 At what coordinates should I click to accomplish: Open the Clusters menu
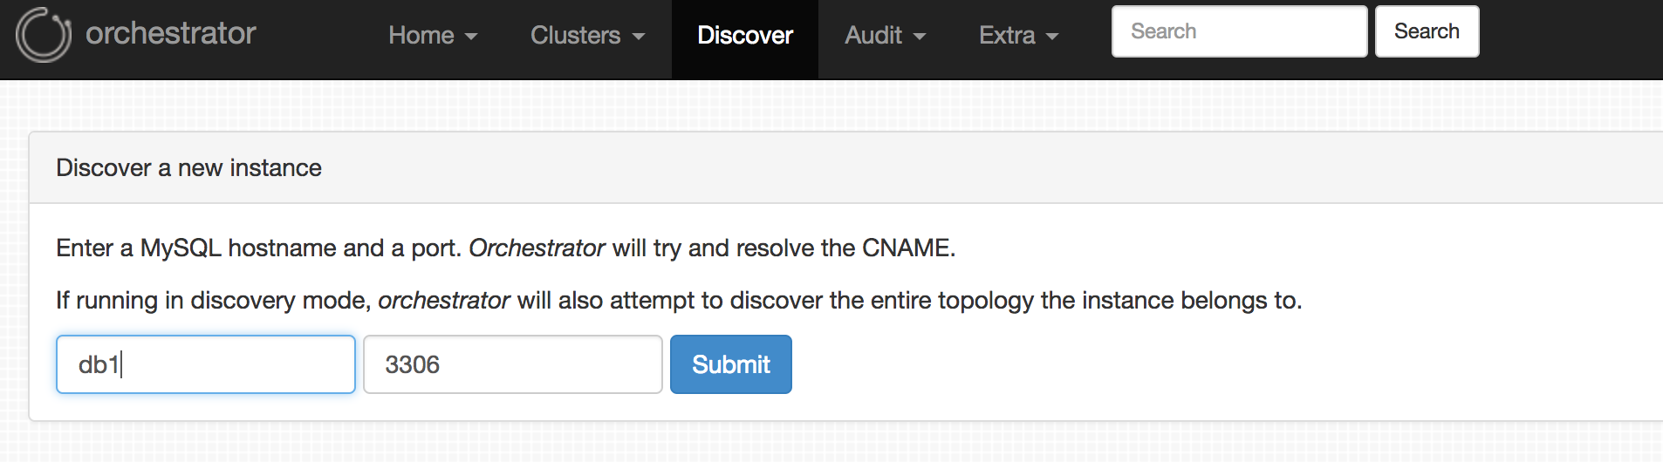pos(576,36)
